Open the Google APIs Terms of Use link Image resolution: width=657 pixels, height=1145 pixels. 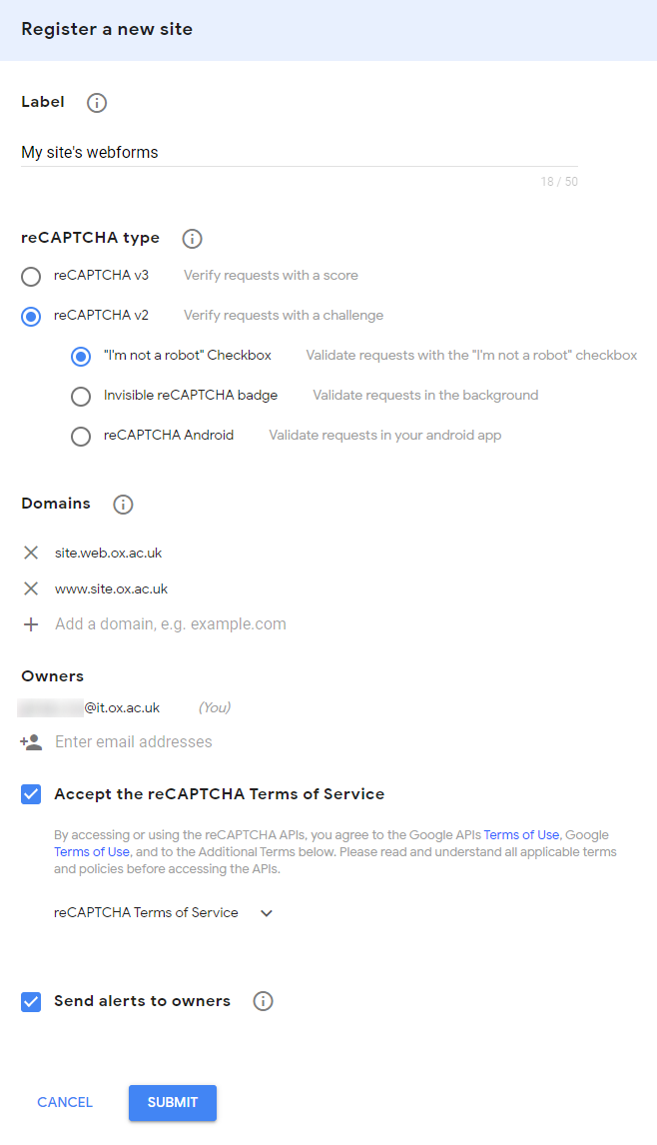tap(521, 835)
